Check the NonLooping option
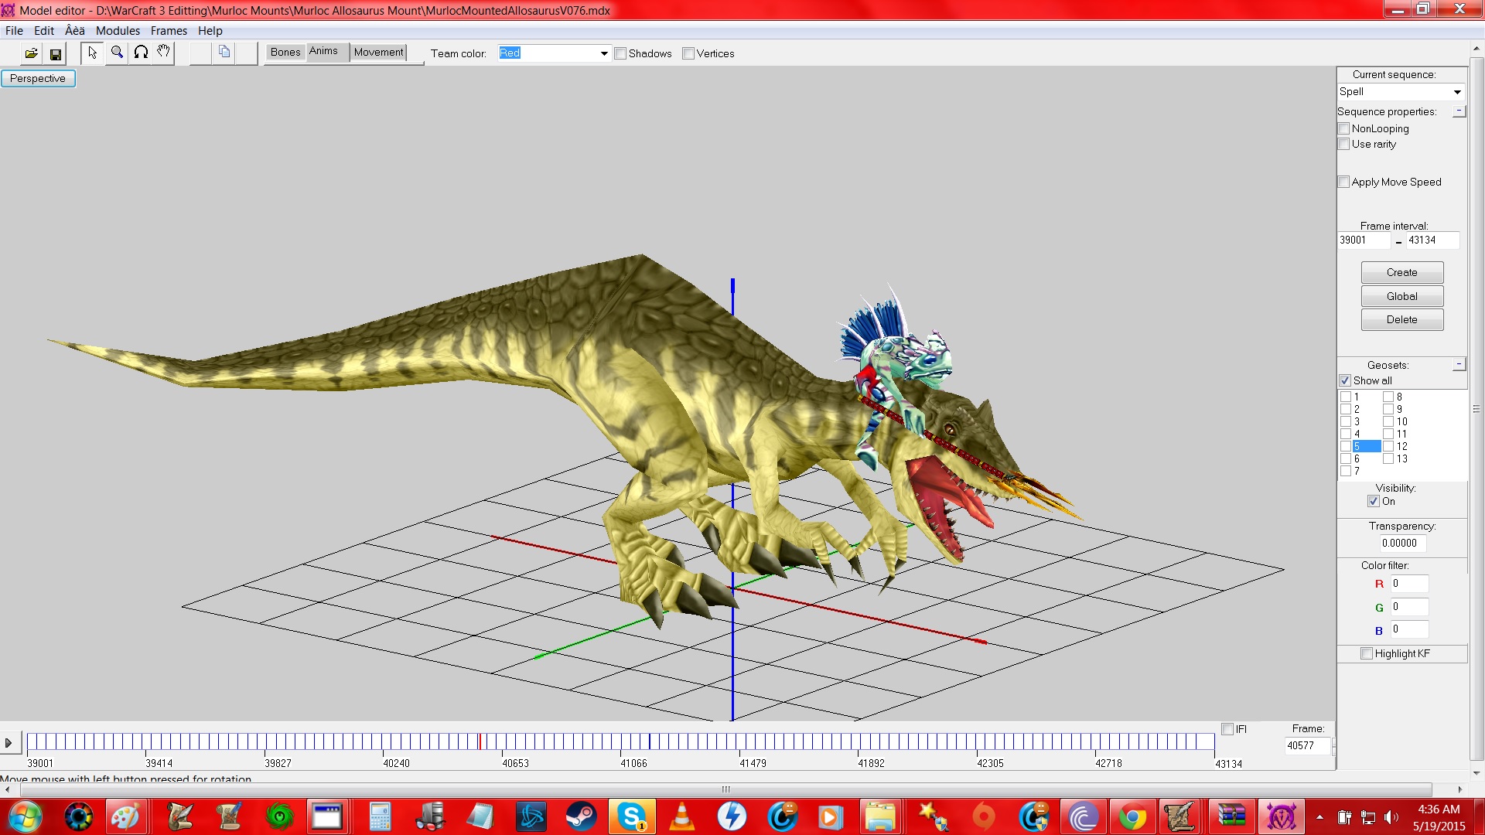This screenshot has width=1485, height=835. coord(1344,128)
